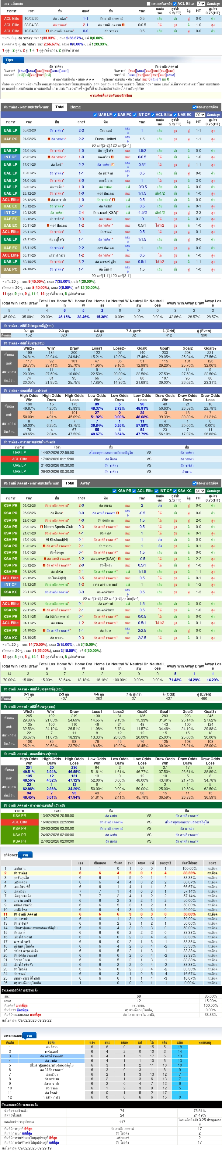Toggle the UAE LP league filter checkbox
The image size is (222, 1155).
pyautogui.click(x=95, y=114)
